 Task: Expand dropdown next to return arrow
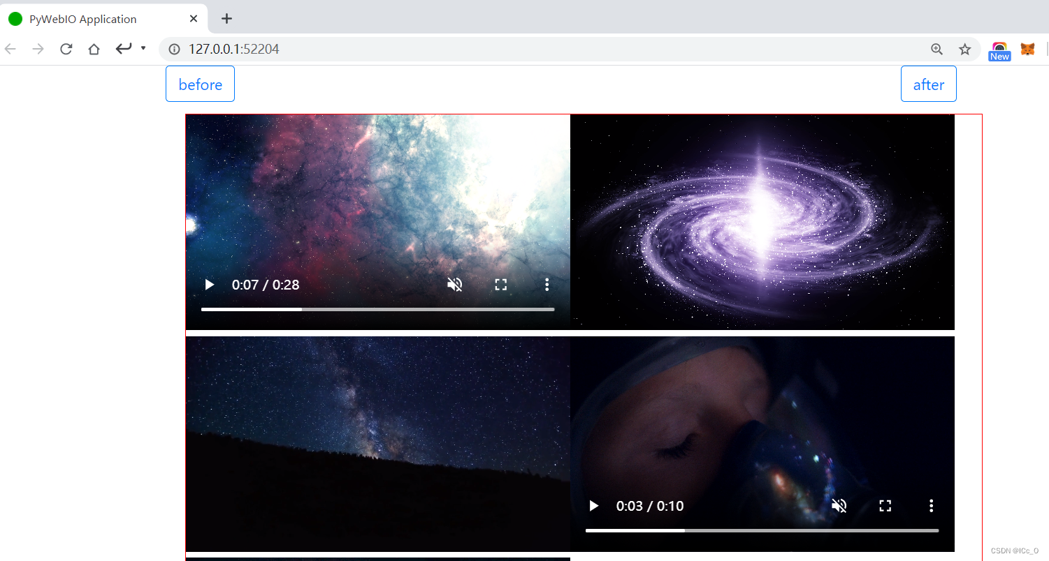point(143,48)
